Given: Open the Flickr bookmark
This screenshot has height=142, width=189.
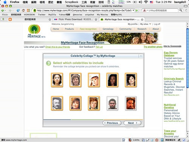Looking at the screenshot, I should 5,15.
